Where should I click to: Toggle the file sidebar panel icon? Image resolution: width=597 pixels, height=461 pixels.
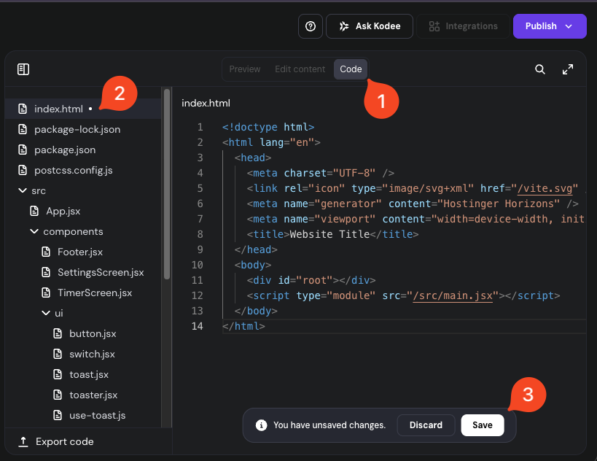[23, 69]
